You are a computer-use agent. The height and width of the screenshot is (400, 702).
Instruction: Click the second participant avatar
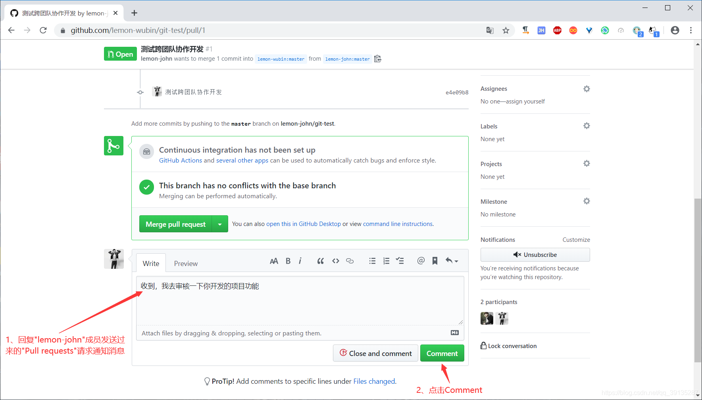click(x=502, y=318)
